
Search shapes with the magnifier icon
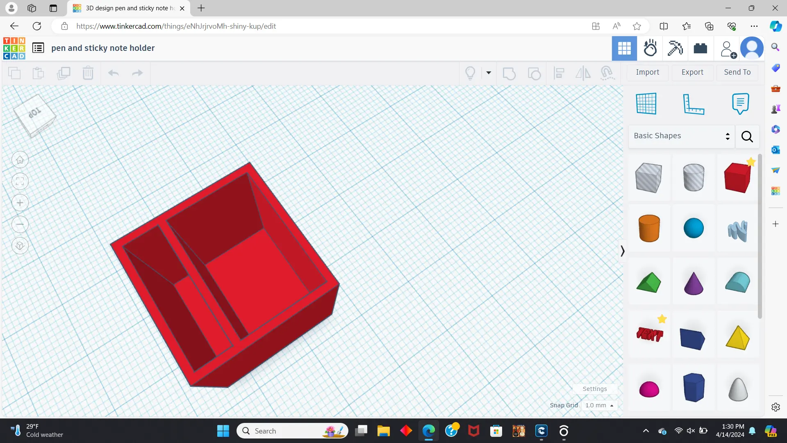[x=747, y=137]
